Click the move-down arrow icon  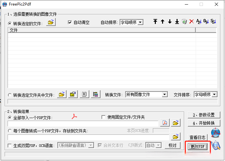click(170, 22)
